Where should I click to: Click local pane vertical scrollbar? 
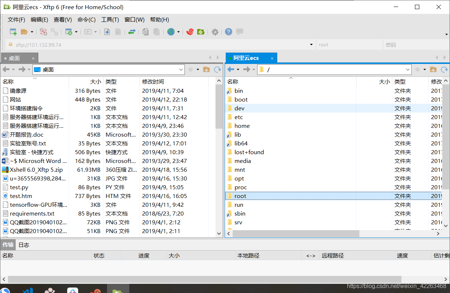pos(219,107)
